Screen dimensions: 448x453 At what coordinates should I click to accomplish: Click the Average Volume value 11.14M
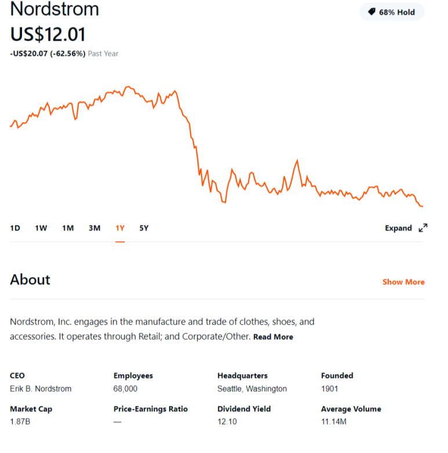[334, 422]
